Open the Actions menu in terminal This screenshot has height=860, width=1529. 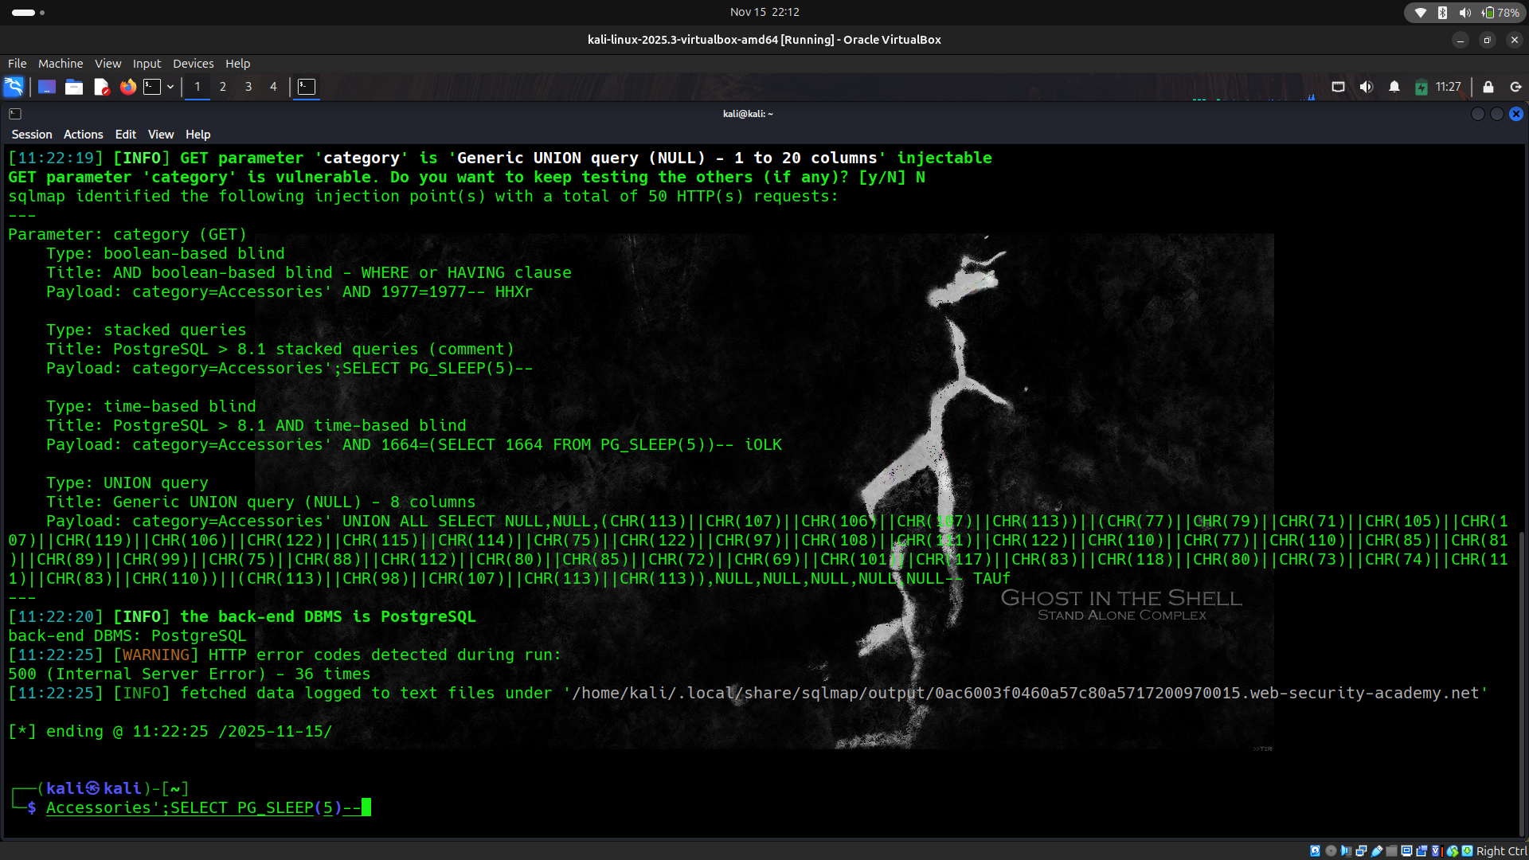(x=83, y=135)
